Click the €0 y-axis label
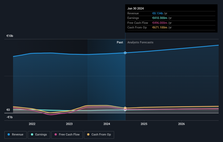The image size is (223, 142). [x=8, y=110]
